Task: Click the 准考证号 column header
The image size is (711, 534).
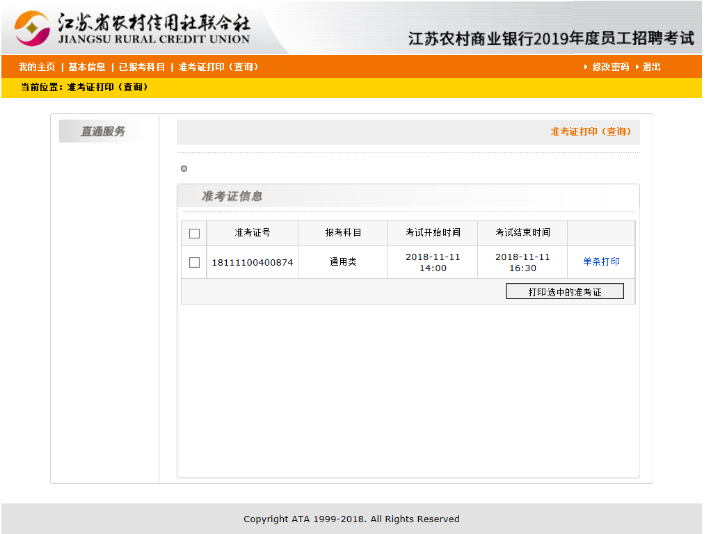Action: [253, 233]
